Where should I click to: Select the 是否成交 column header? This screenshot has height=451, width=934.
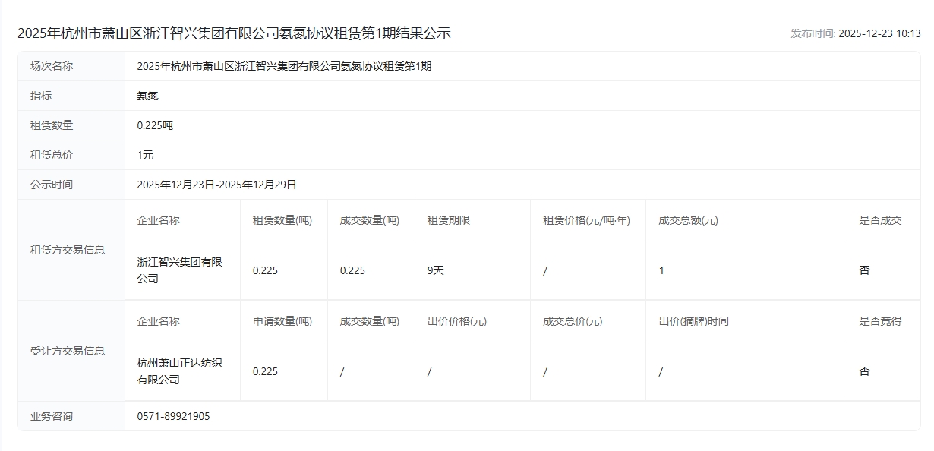coord(880,220)
